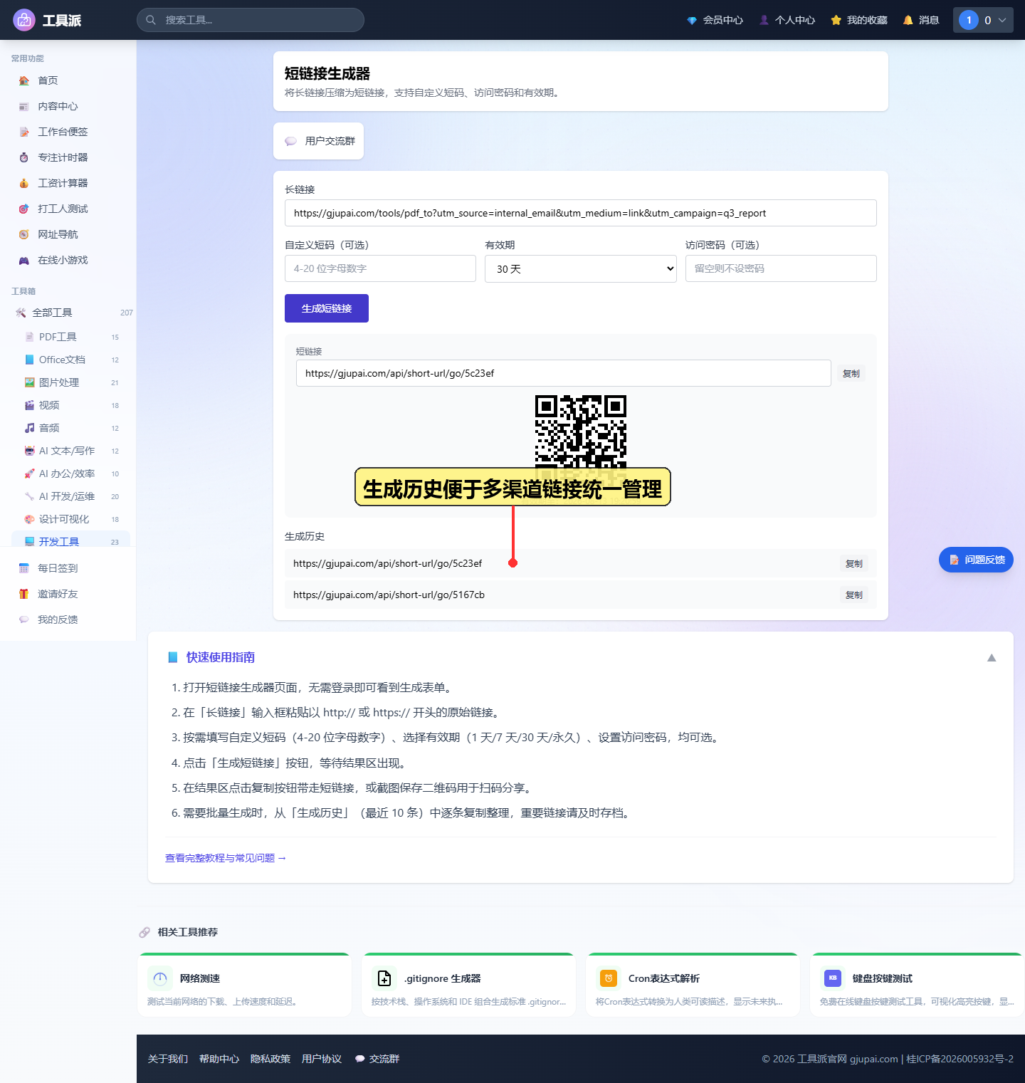Select PDF工具 category icon
The height and width of the screenshot is (1083, 1025).
click(x=29, y=337)
